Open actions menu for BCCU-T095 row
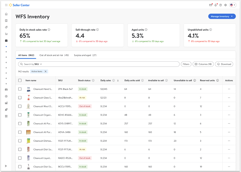This screenshot has height=172, width=241. point(229,167)
